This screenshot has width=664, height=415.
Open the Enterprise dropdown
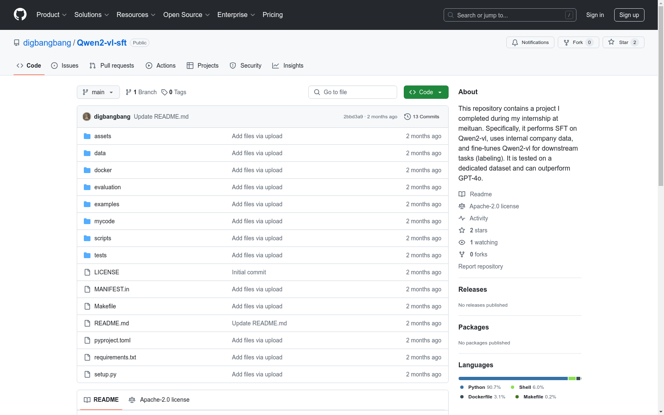click(236, 15)
